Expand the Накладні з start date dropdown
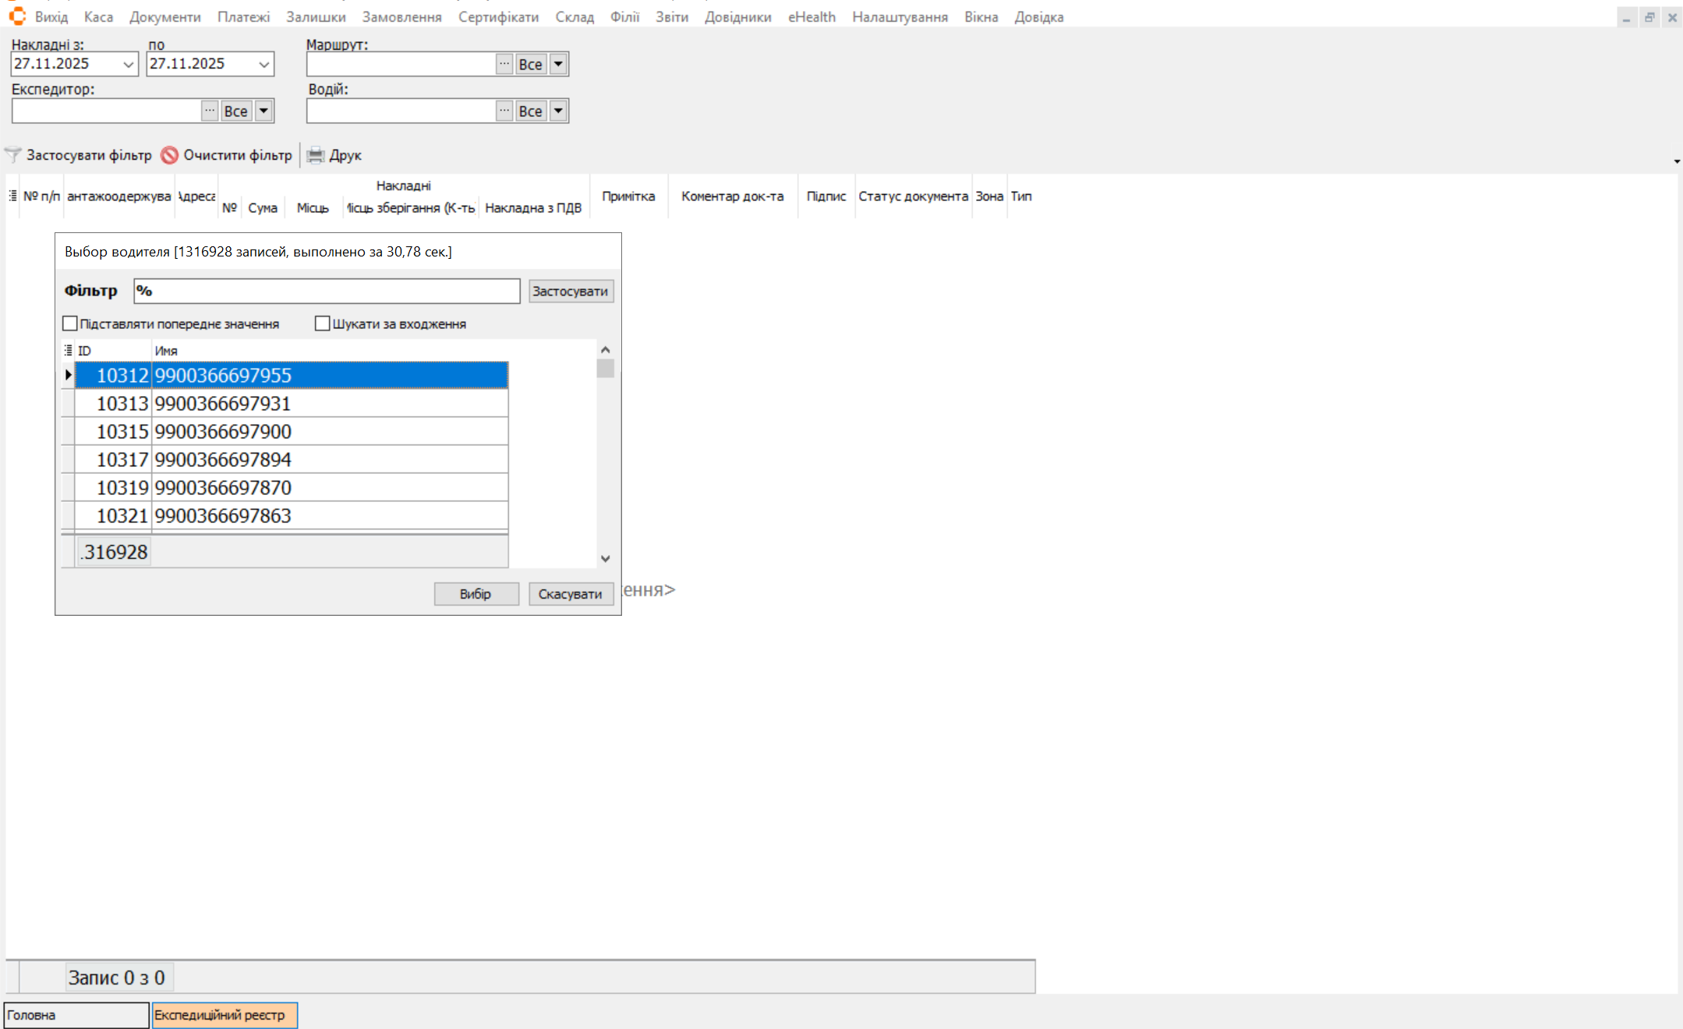Viewport: 1683px width, 1029px height. (x=129, y=65)
